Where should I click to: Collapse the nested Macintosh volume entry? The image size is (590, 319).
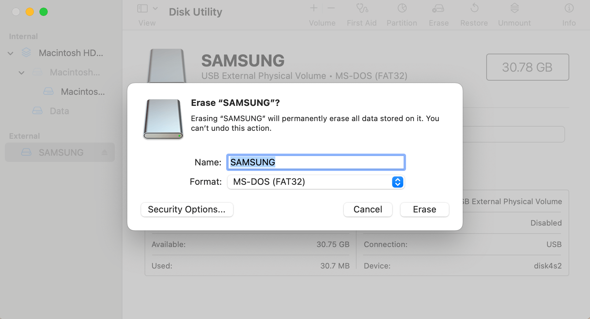click(x=21, y=72)
